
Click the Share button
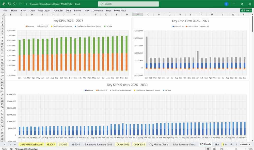pyautogui.click(x=246, y=10)
